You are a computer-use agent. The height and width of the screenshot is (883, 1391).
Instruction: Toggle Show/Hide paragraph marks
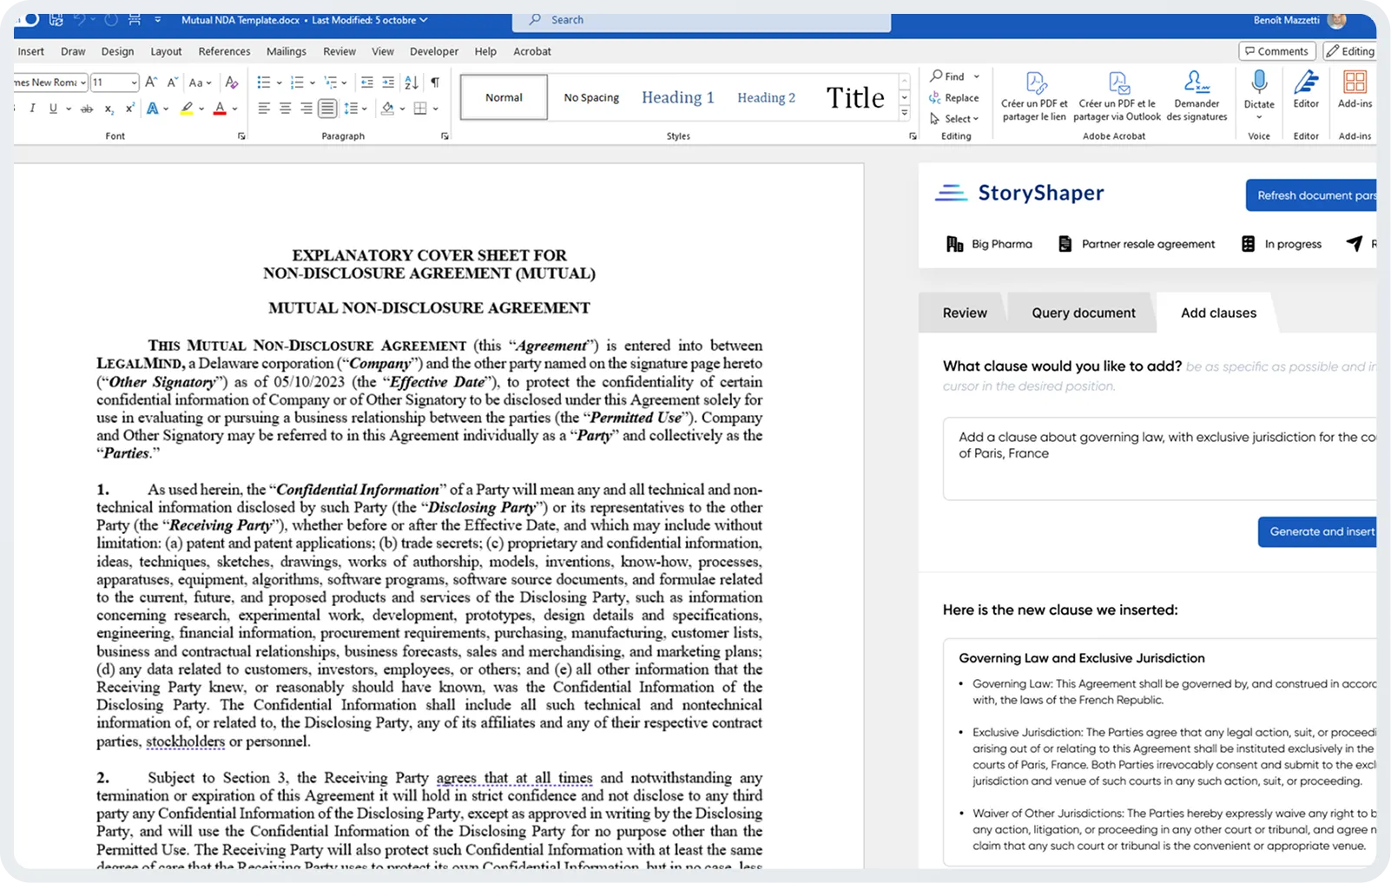(x=435, y=82)
